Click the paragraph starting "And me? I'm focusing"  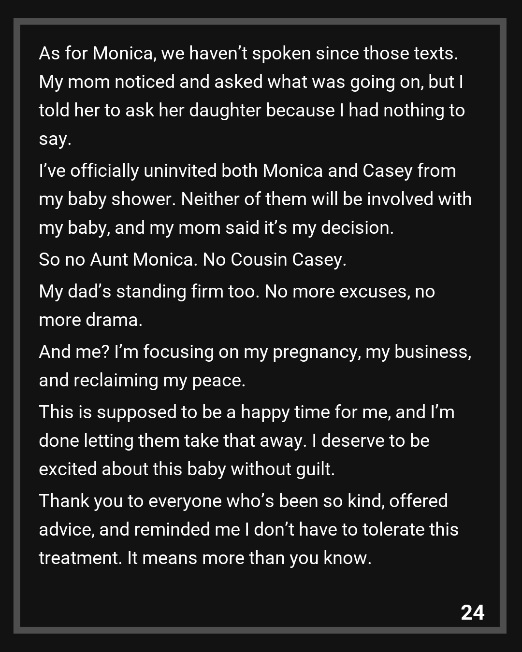255,366
